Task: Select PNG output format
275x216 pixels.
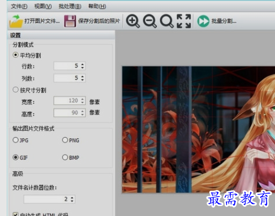Action: (x=65, y=140)
